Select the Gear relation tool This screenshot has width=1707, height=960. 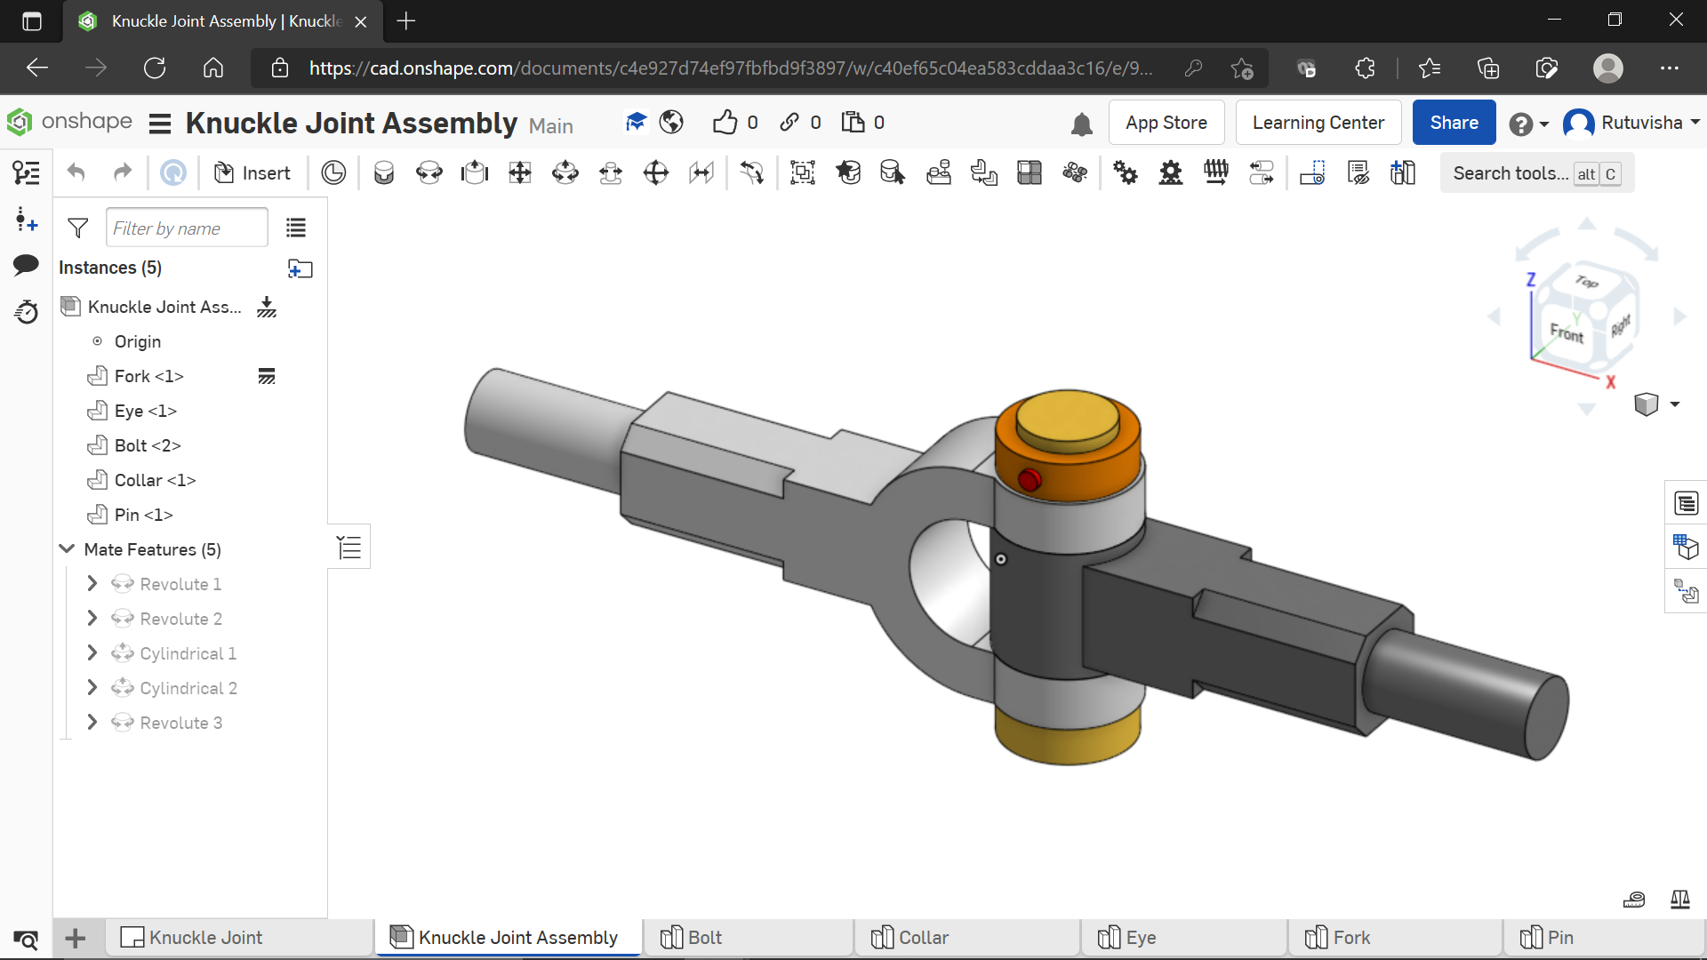pos(1126,172)
